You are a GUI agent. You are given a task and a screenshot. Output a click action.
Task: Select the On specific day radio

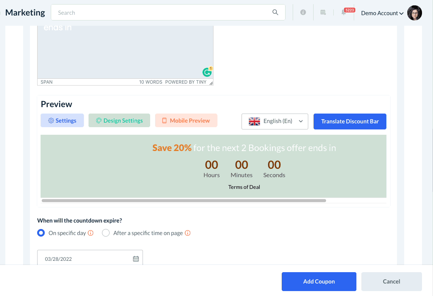(x=41, y=233)
